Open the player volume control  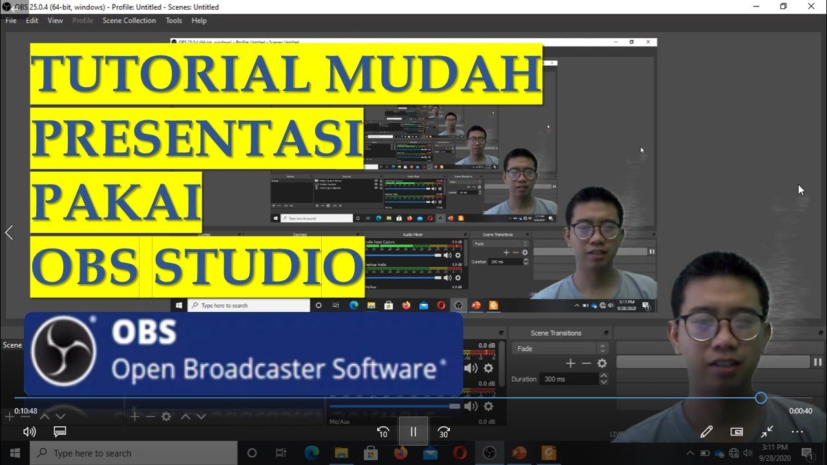(x=29, y=431)
